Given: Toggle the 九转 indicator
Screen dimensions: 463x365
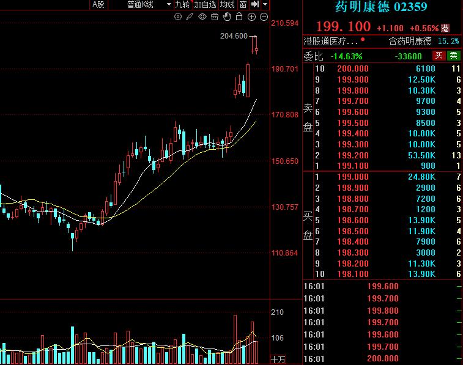Looking at the screenshot, I should (x=182, y=4).
